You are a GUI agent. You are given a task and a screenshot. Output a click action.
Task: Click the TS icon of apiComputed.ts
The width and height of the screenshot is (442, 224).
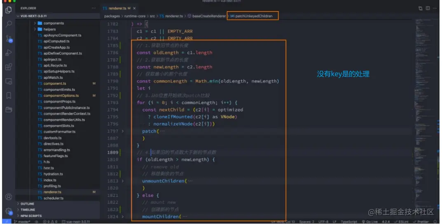pyautogui.click(x=40, y=42)
